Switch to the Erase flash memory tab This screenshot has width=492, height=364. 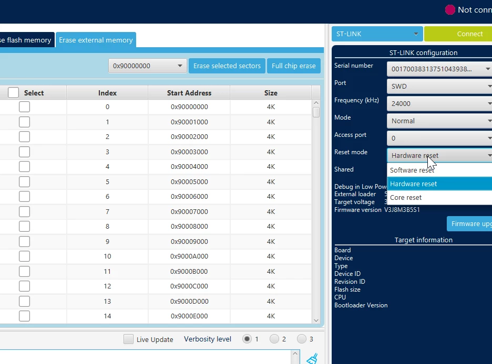pyautogui.click(x=26, y=40)
